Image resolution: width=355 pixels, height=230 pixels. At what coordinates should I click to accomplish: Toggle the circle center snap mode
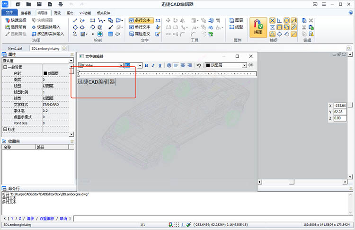click(286, 21)
